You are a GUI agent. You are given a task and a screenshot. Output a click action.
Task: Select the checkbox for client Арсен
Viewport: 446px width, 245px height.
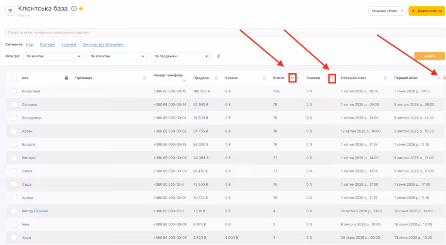click(x=14, y=131)
